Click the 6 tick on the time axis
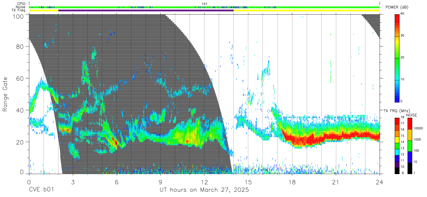 pyautogui.click(x=117, y=182)
